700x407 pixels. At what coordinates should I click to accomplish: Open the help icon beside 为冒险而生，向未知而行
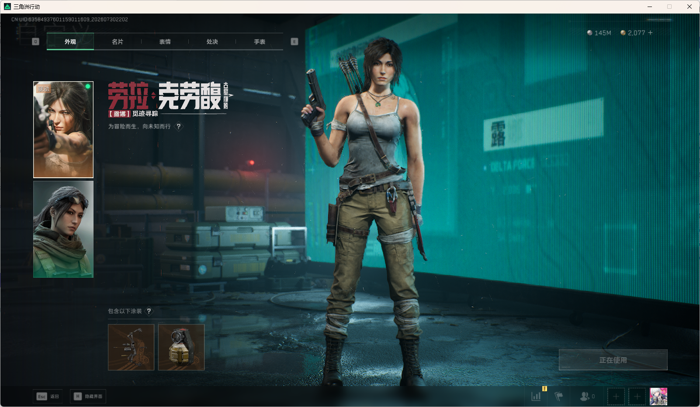tap(178, 126)
